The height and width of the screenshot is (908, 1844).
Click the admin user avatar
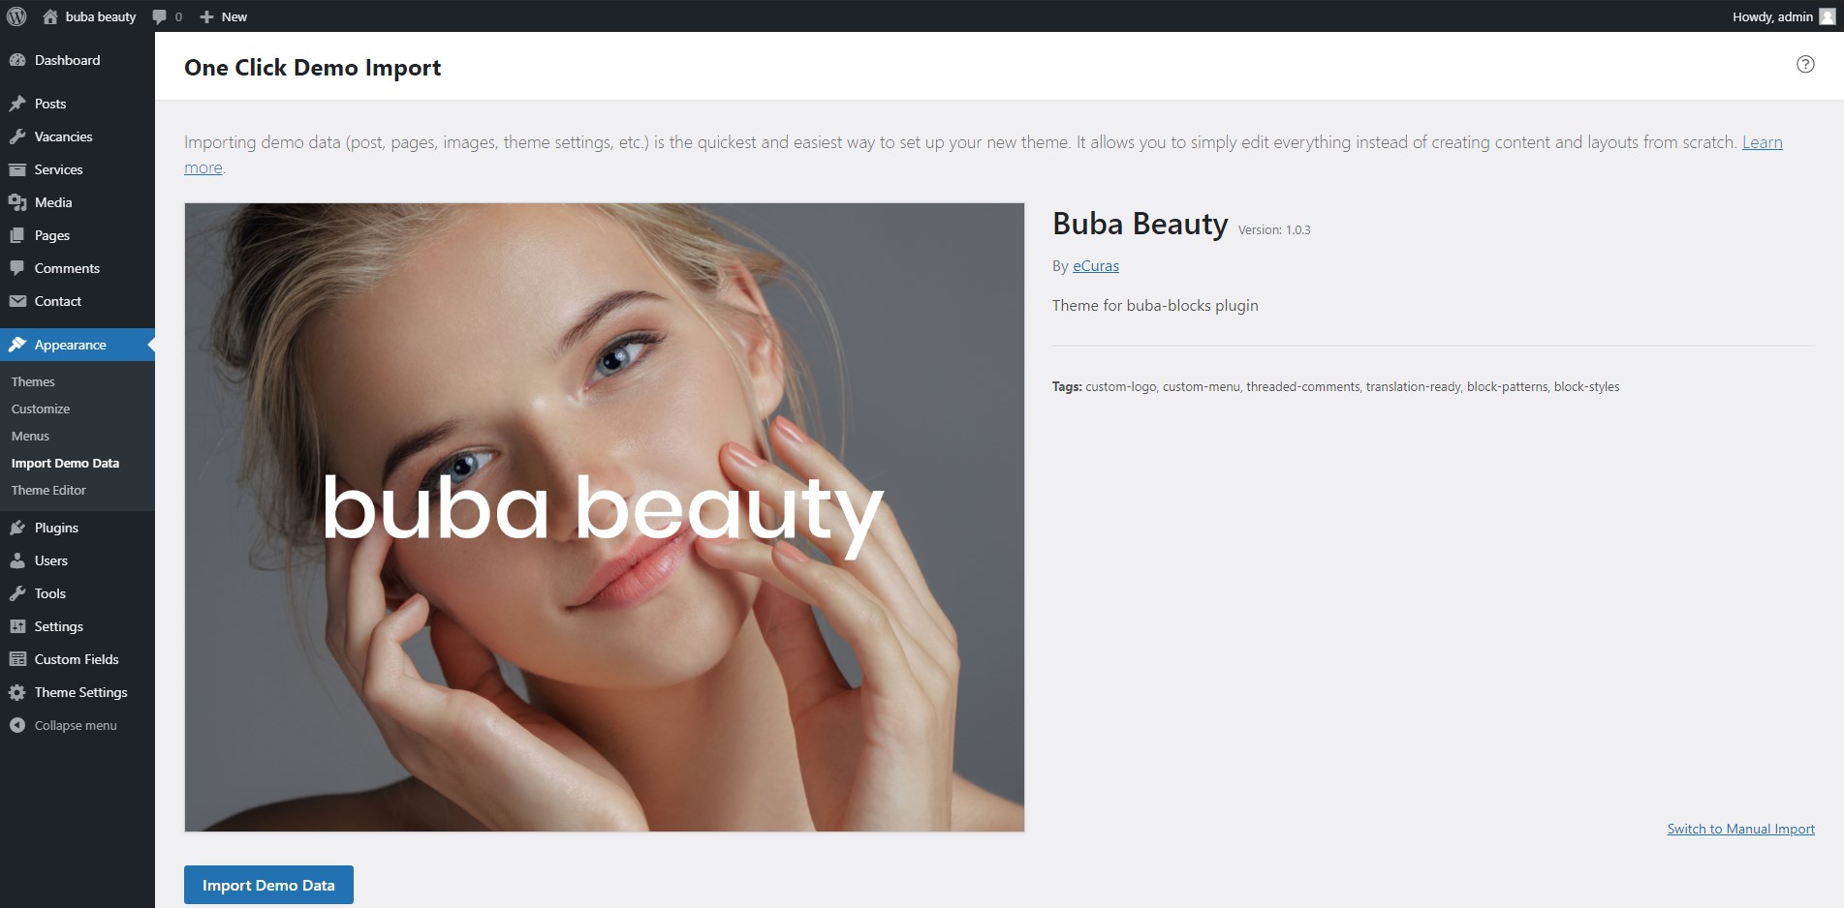point(1828,16)
